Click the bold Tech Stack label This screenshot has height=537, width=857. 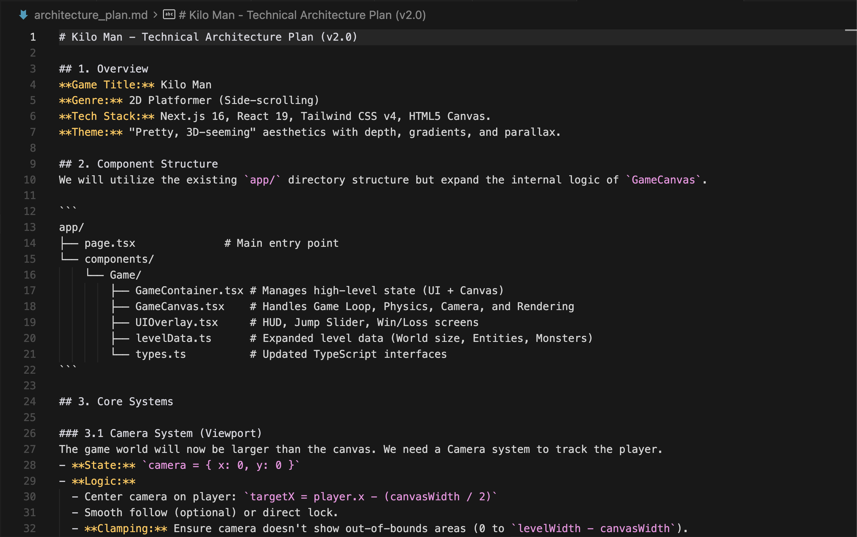[106, 116]
